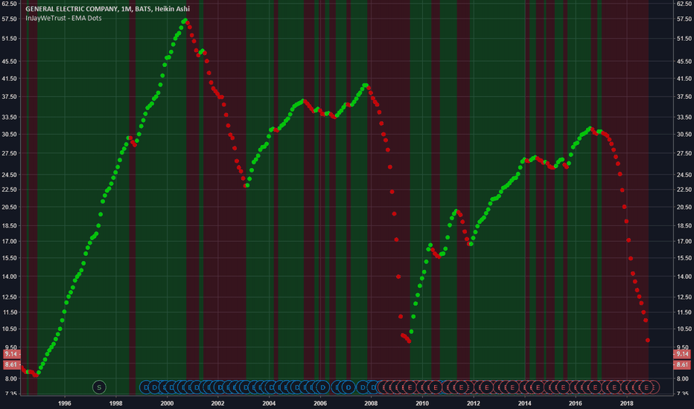The height and width of the screenshot is (409, 694).
Task: Select the 2002 year label on time axis
Action: tap(217, 403)
